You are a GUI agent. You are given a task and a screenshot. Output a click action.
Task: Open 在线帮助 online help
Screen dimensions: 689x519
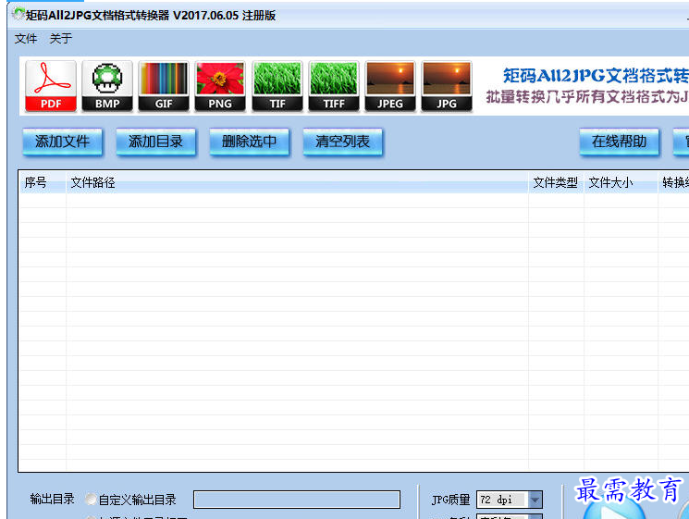[619, 142]
